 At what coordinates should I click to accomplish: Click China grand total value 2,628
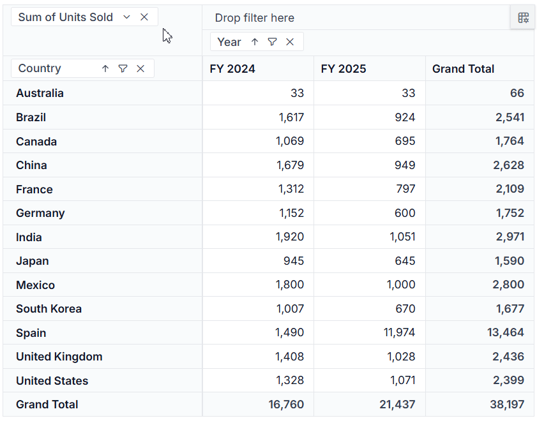click(x=480, y=165)
